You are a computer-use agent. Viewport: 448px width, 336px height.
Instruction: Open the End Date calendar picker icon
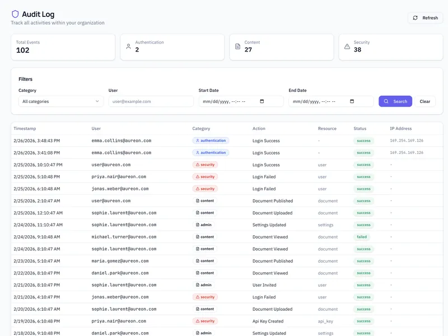click(352, 101)
